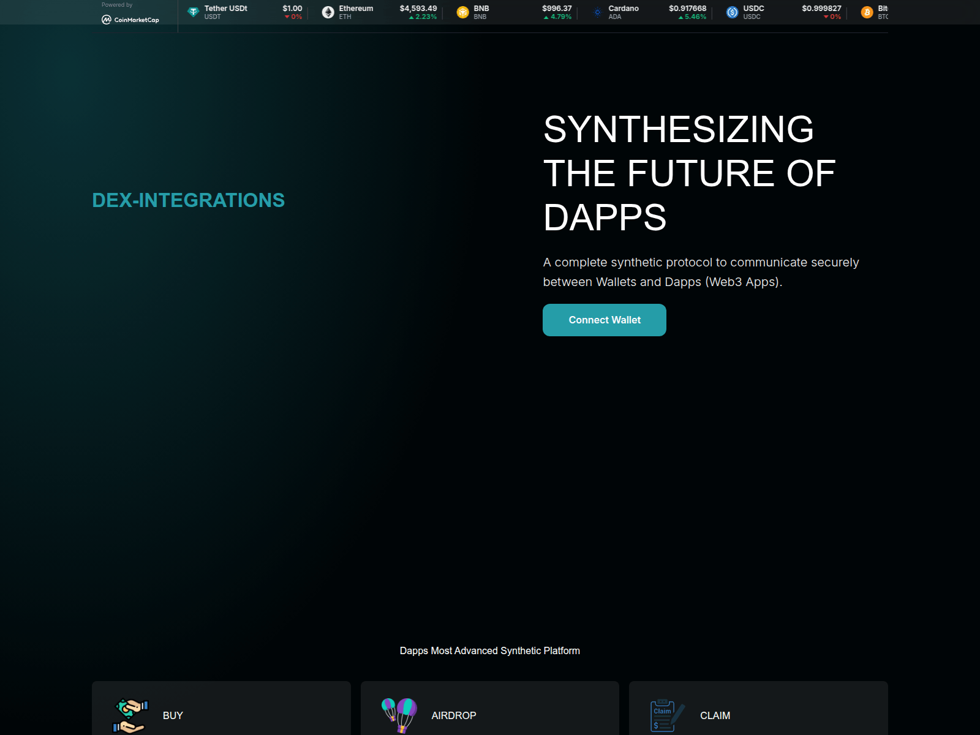The image size is (980, 735).
Task: Click the Ethereum price $4,593.49
Action: pos(418,9)
